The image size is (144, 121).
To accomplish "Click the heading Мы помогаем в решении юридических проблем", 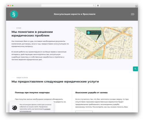I will (32, 34).
